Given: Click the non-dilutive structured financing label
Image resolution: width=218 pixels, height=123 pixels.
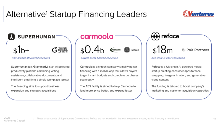Looking at the screenshot, I should click(31, 58).
